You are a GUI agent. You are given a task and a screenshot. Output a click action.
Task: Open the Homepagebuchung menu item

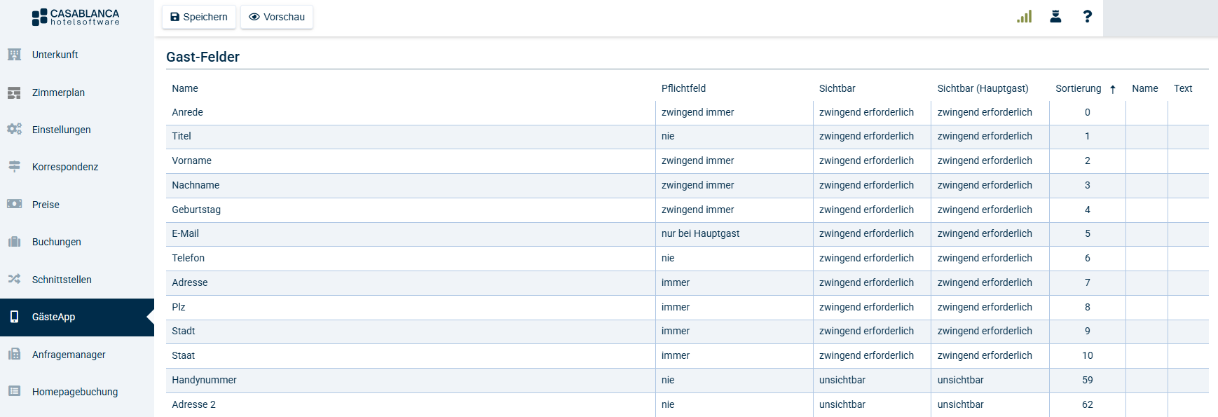tap(75, 392)
